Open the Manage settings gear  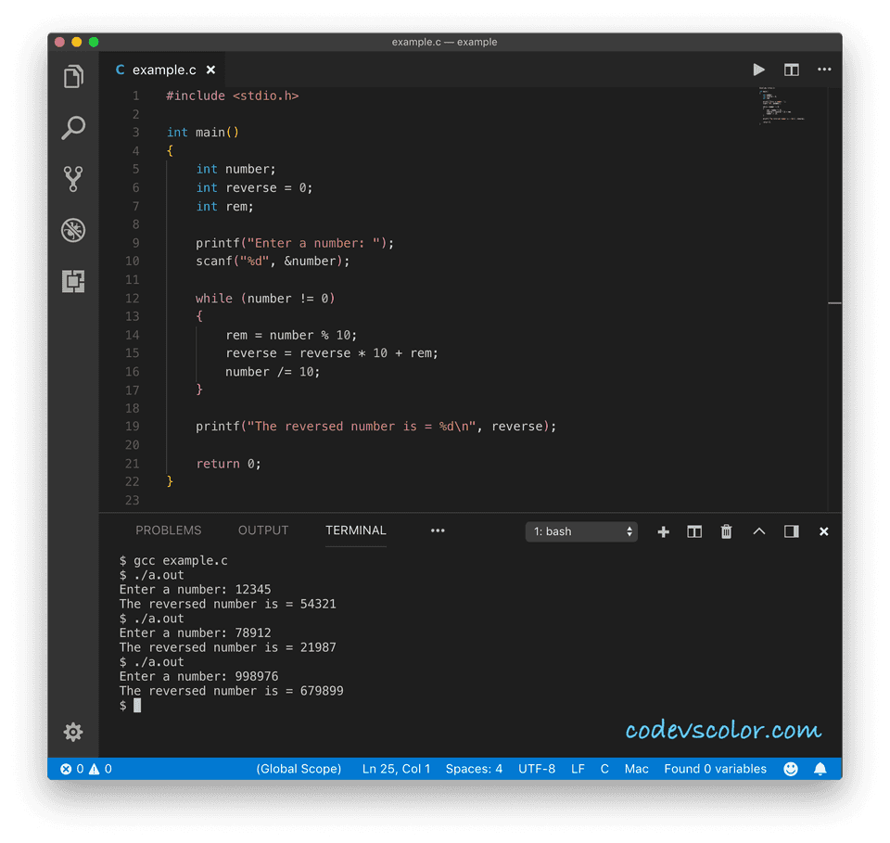pyautogui.click(x=73, y=732)
